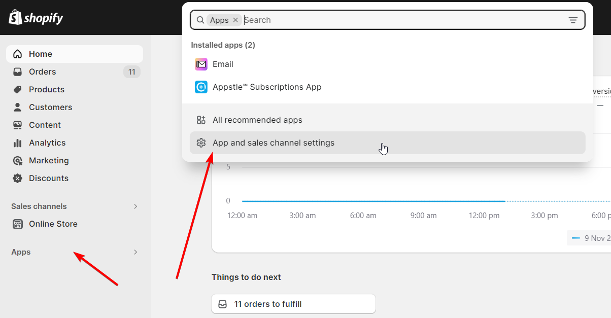Image resolution: width=611 pixels, height=318 pixels.
Task: Click the Email app icon
Action: click(x=201, y=64)
